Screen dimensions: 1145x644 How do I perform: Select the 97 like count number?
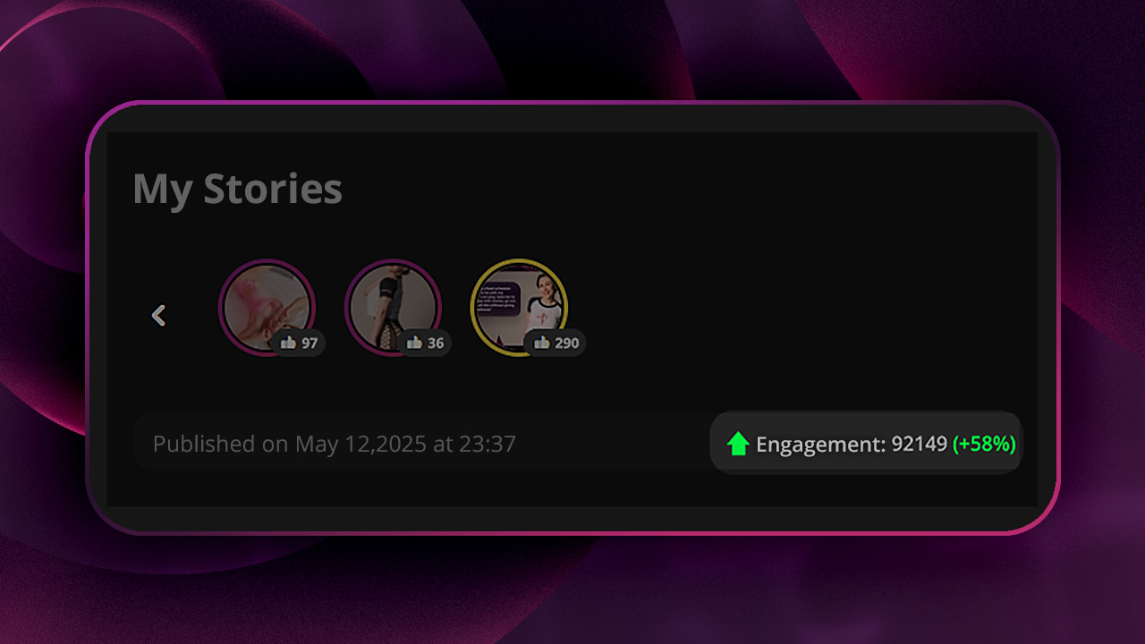310,343
